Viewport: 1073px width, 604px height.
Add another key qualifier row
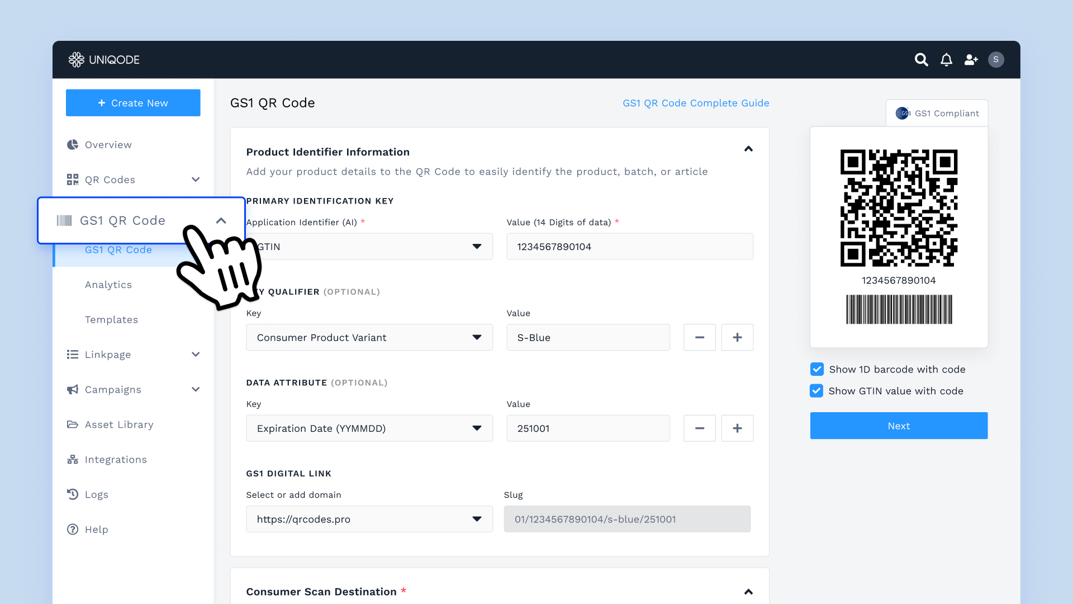coord(737,338)
